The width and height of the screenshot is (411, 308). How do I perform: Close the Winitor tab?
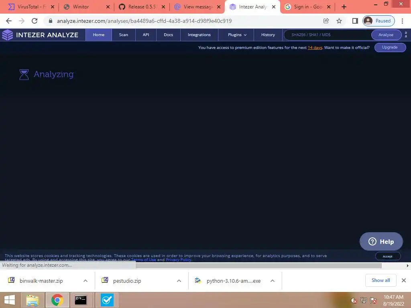(x=108, y=7)
